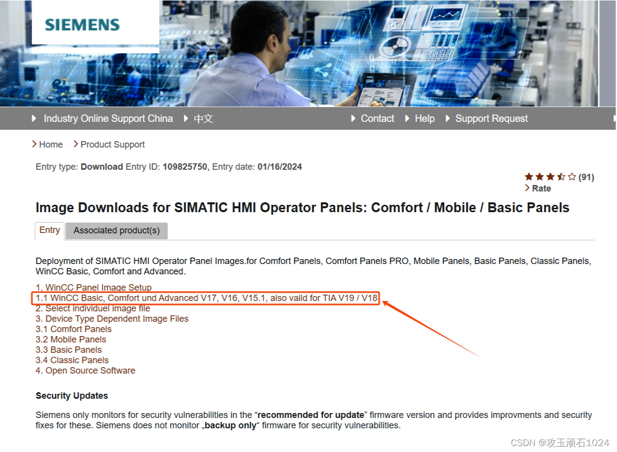Jump to '3.1 Comfort Panels' section
The image size is (617, 452).
[74, 329]
